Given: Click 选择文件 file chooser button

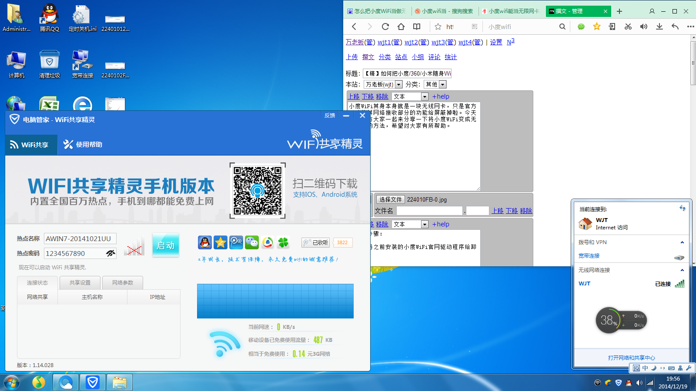Looking at the screenshot, I should [x=391, y=199].
